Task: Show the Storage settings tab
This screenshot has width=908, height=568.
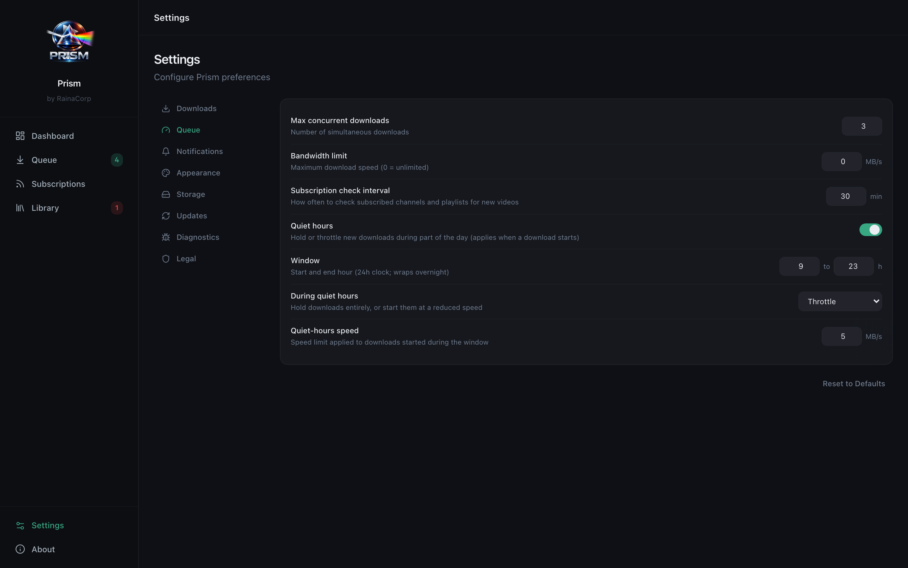Action: (210, 194)
